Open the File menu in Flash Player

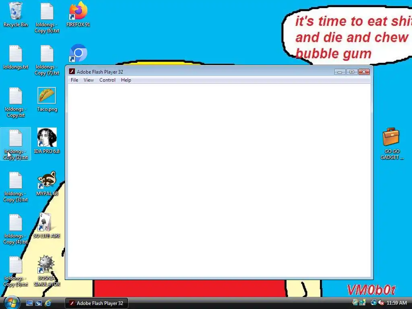pos(74,80)
